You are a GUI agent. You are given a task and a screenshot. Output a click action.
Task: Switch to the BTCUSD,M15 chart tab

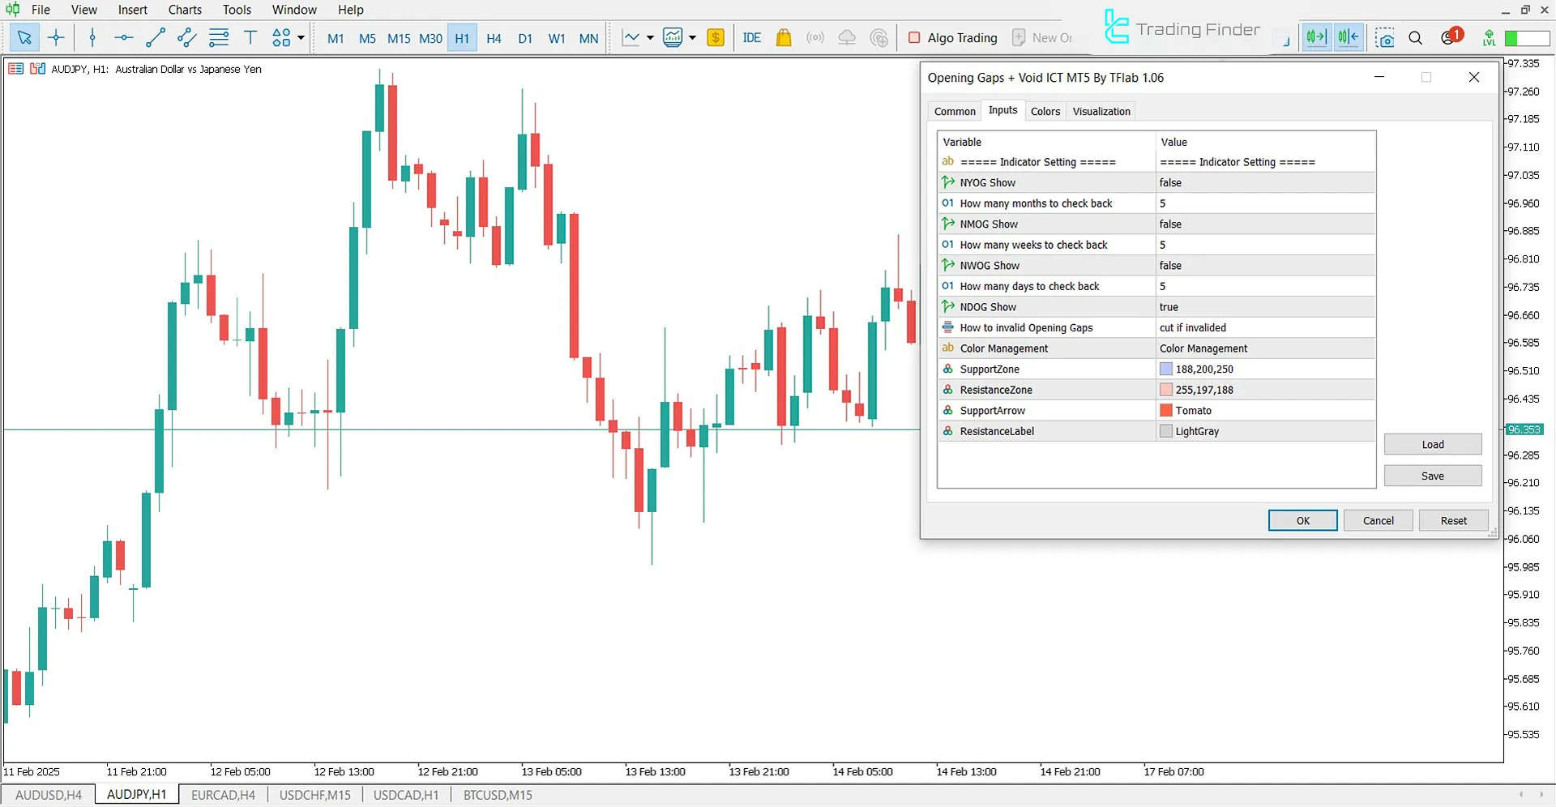(x=496, y=794)
